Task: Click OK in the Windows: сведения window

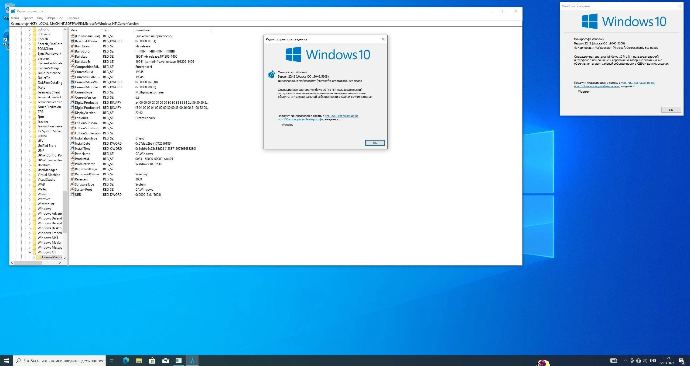Action: pos(671,110)
